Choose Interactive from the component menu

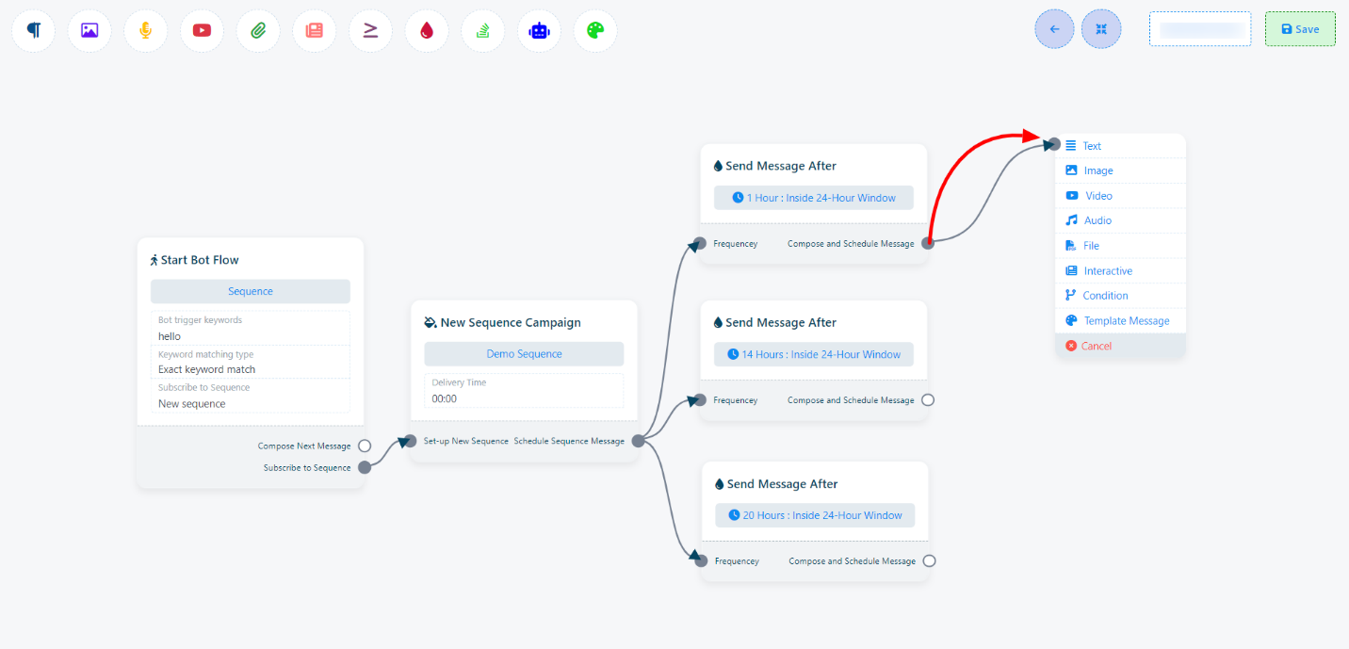[x=1107, y=271]
